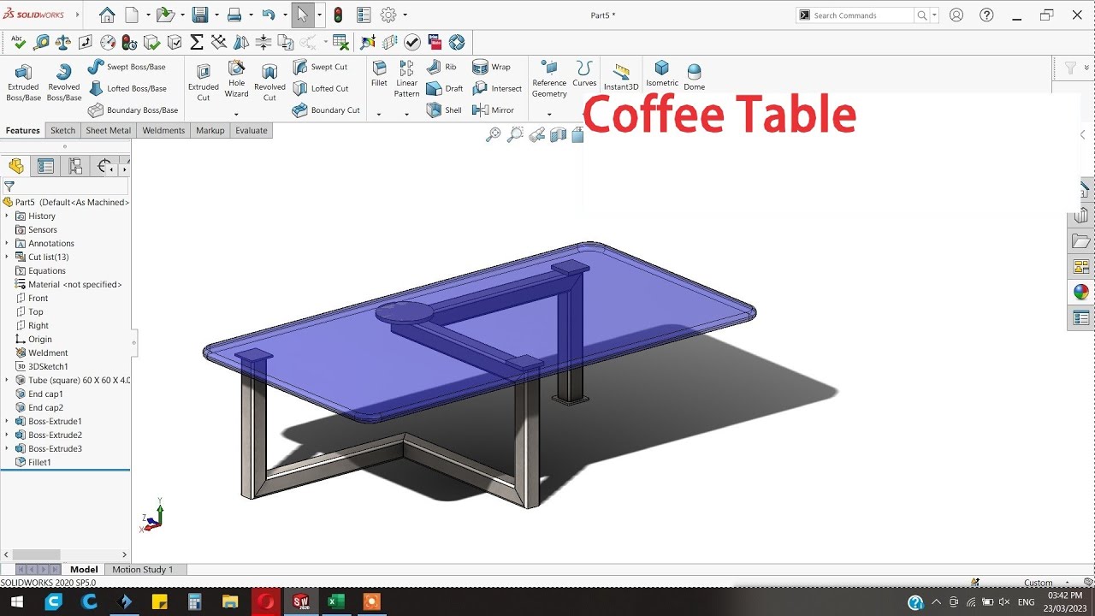Open the PropertyManager tab icon
Screen dimensions: 1095x616
(x=45, y=166)
